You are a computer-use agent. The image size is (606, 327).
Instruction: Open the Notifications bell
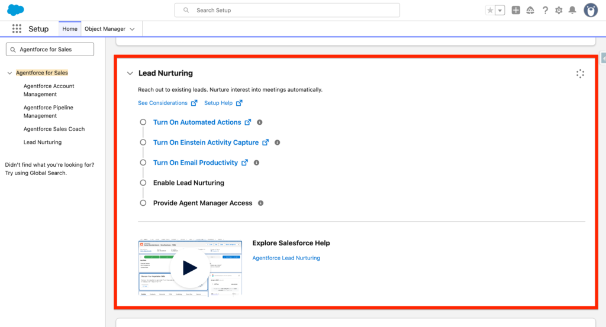point(572,10)
